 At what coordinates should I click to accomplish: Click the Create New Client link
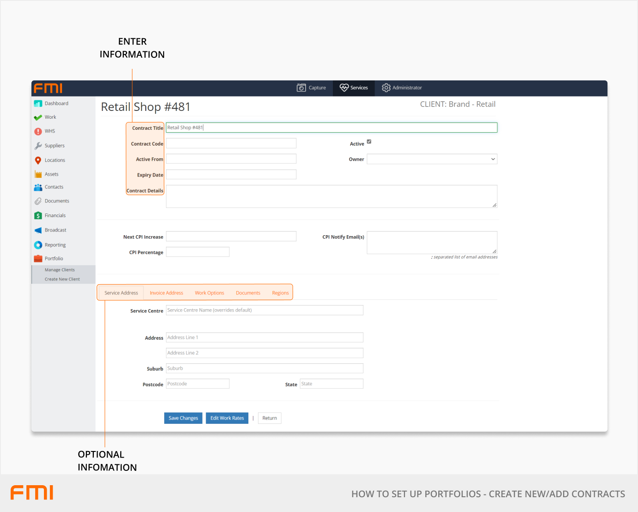tap(62, 279)
